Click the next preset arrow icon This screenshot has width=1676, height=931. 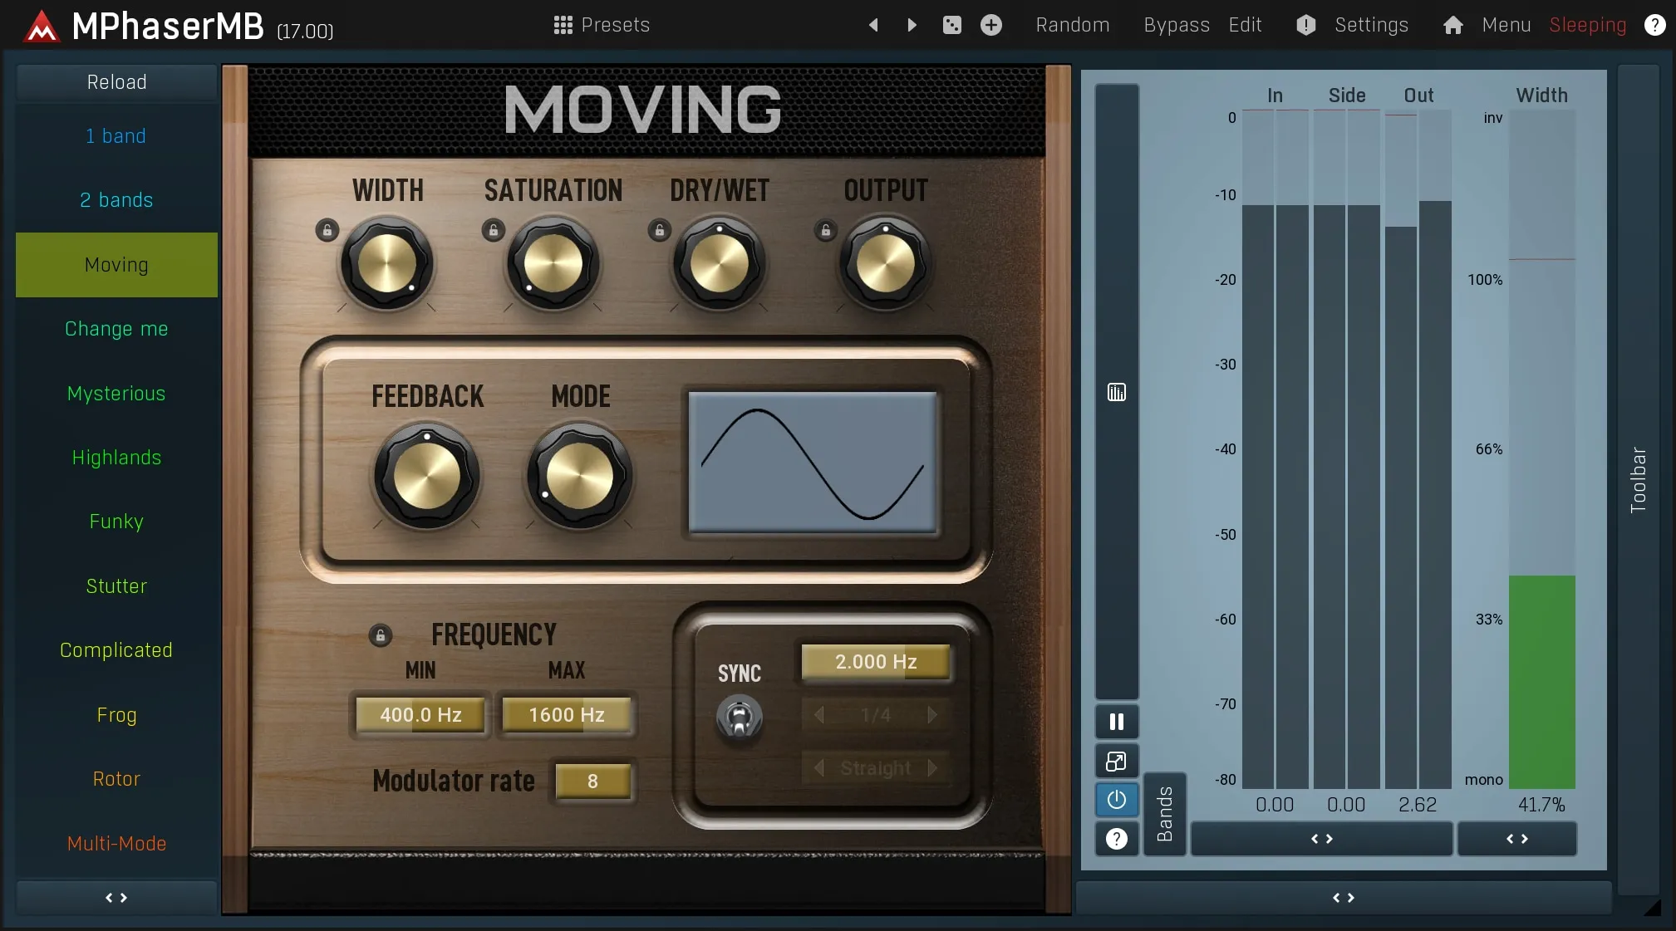pyautogui.click(x=912, y=25)
